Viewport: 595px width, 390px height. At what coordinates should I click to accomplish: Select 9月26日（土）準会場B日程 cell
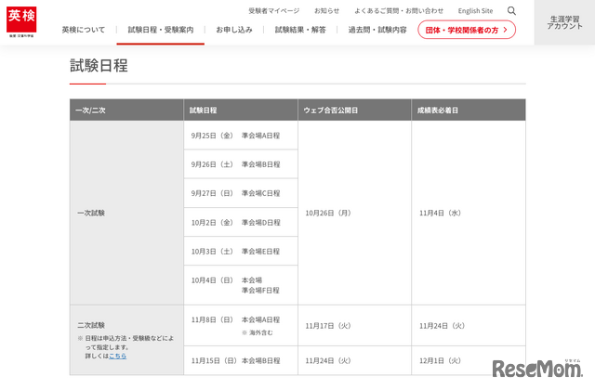241,164
